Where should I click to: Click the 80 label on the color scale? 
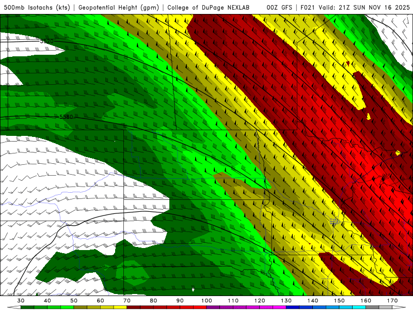pos(153,301)
